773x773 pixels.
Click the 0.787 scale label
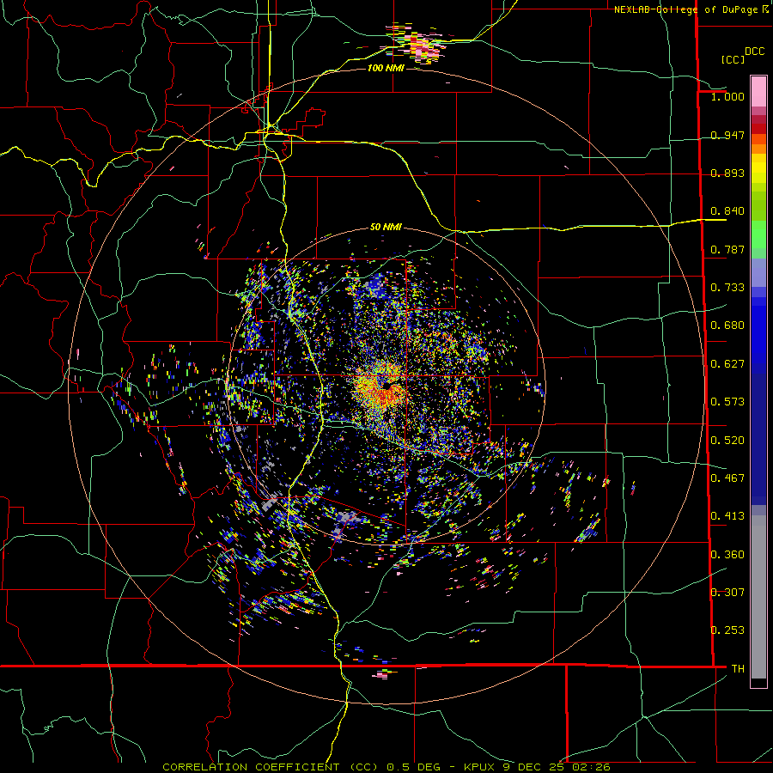(x=727, y=249)
